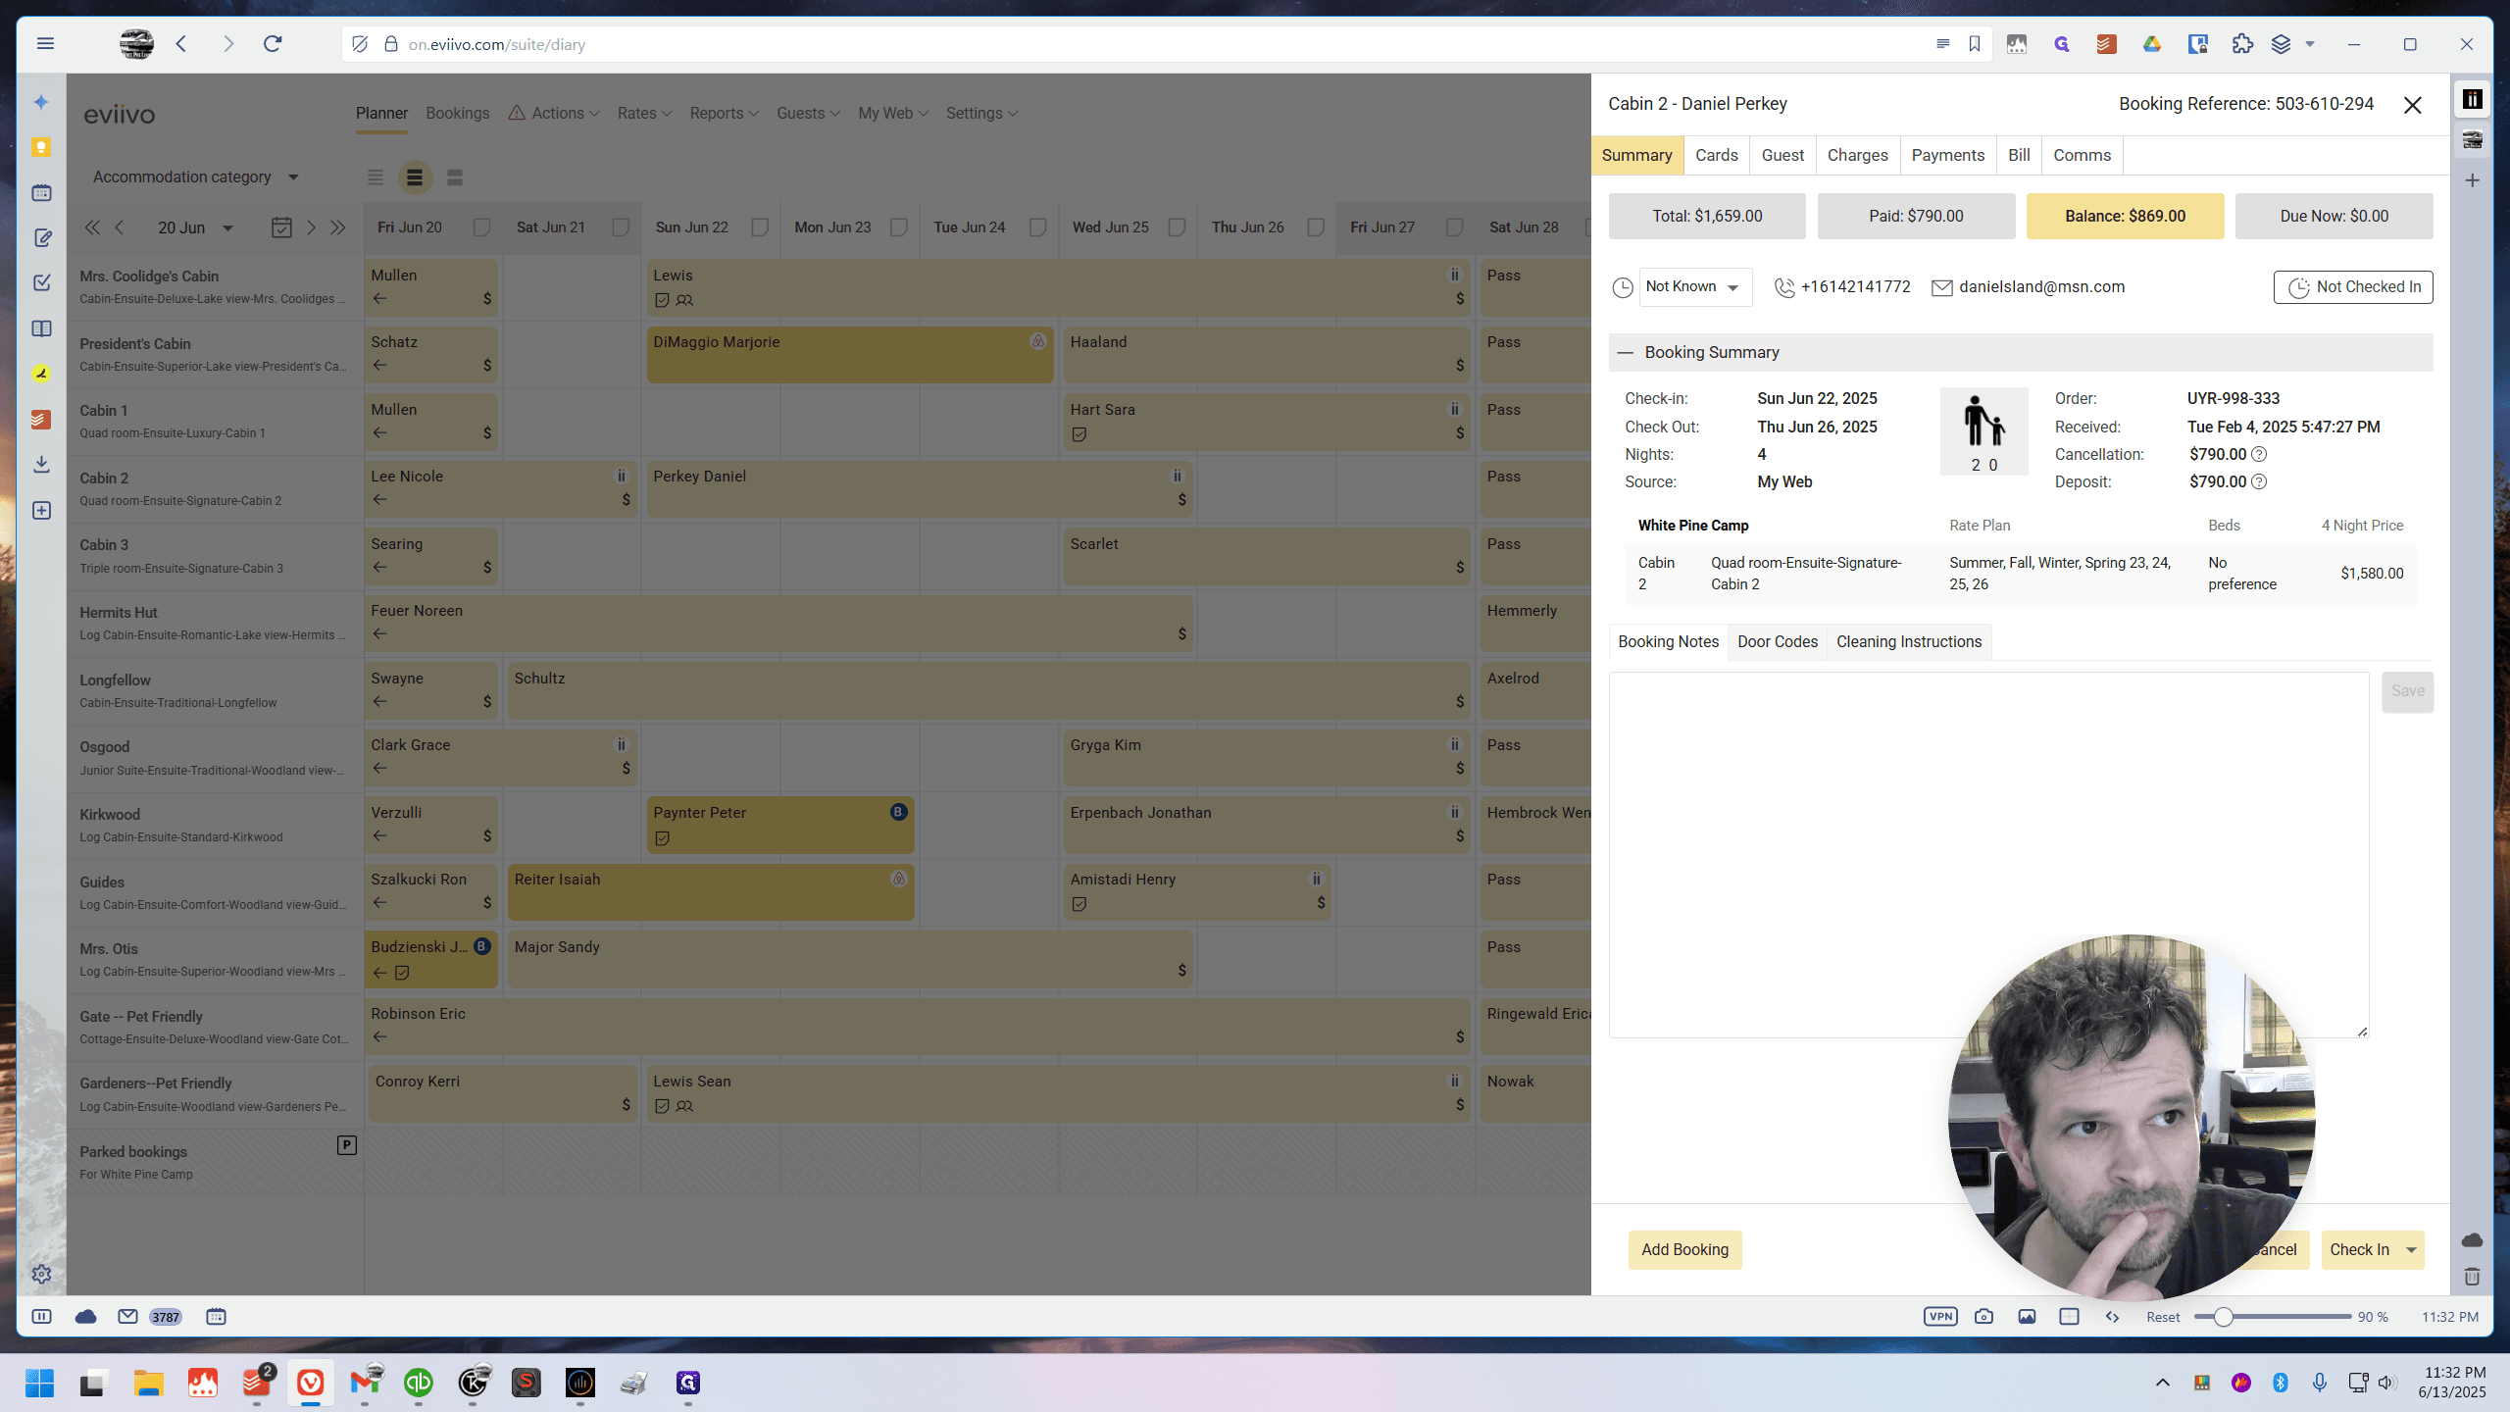The height and width of the screenshot is (1412, 2510).
Task: Switch to the Charges tab
Action: tap(1857, 155)
